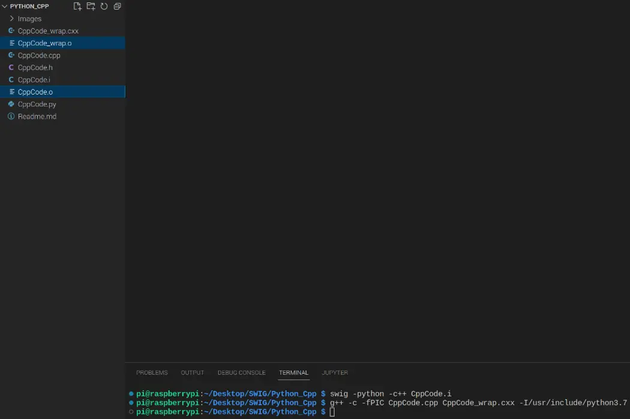Click the C++ icon next to CppCode.cpp
630x419 pixels.
(11, 55)
